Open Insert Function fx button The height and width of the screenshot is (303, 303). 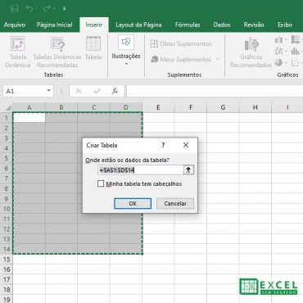click(115, 91)
